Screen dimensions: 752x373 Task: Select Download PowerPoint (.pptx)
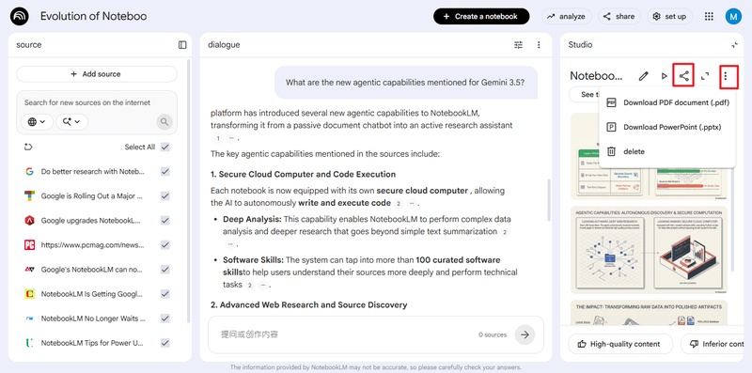point(667,127)
